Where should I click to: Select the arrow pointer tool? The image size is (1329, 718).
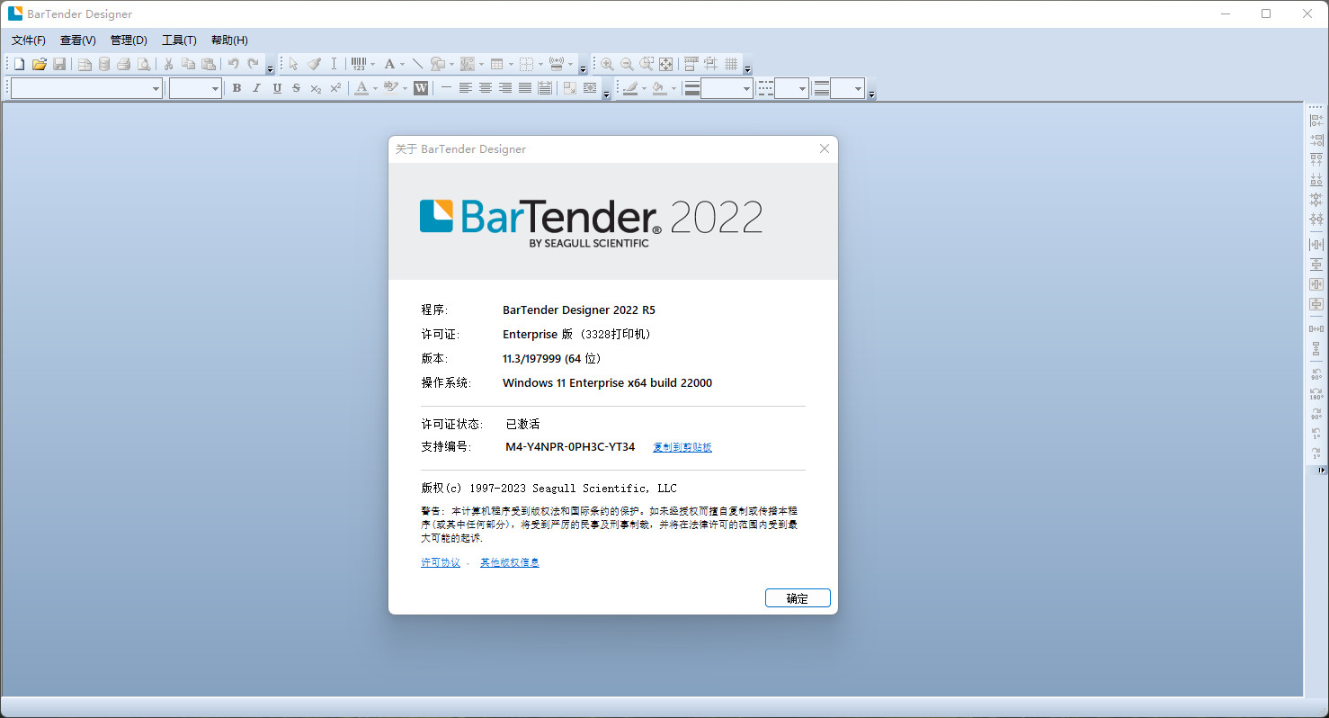point(293,64)
